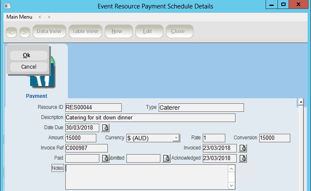Screen dimensions: 311x191
Task: Switch to Data View
Action: [x=49, y=31]
